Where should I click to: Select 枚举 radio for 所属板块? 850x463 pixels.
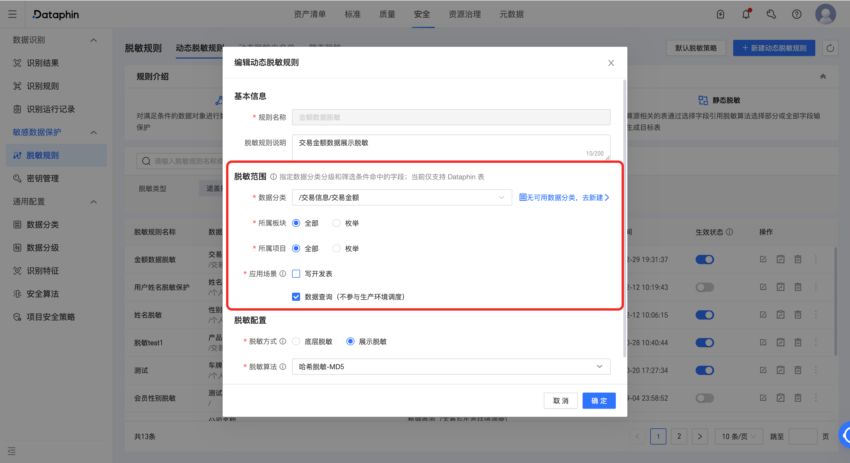pyautogui.click(x=336, y=223)
